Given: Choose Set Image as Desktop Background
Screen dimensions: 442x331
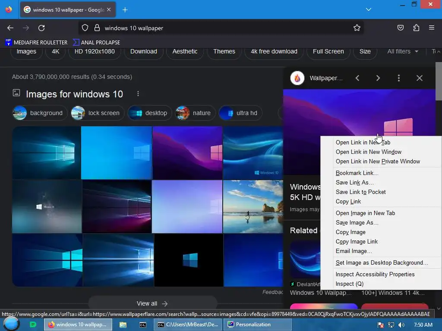Looking at the screenshot, I should click(x=382, y=262).
